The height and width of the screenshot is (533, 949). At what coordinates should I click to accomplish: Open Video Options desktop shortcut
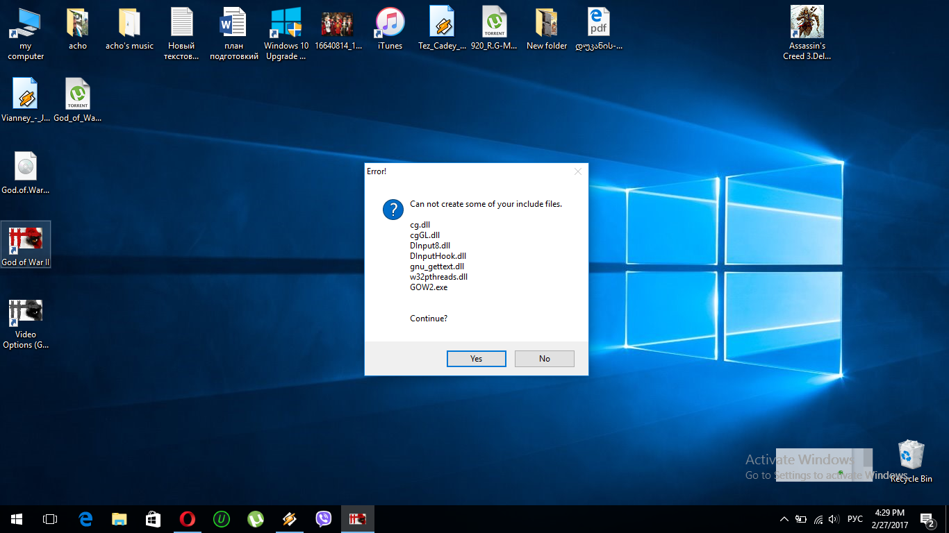pos(26,323)
